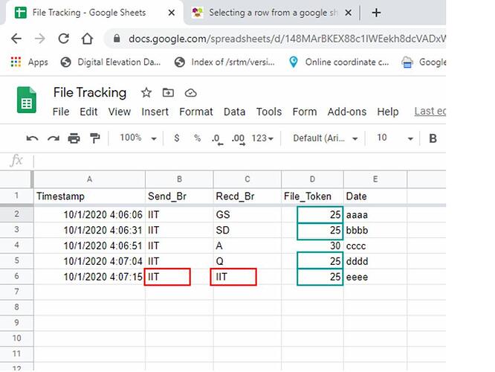Format as currency with dollar button
Image resolution: width=495 pixels, height=372 pixels.
tap(177, 138)
